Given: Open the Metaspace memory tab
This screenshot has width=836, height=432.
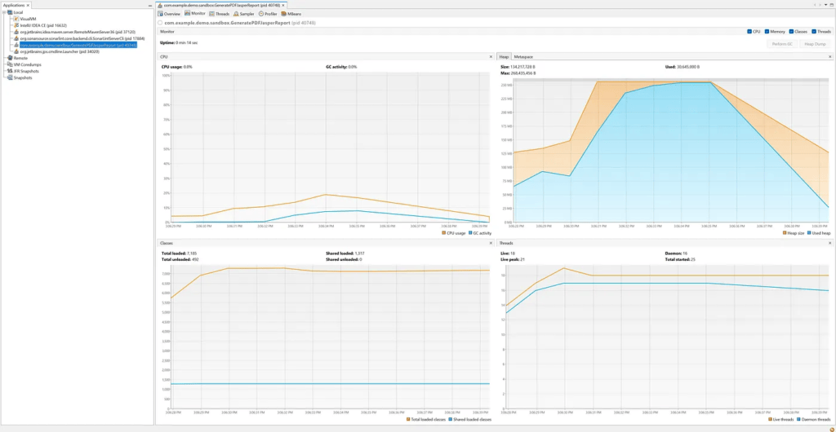Looking at the screenshot, I should 523,56.
